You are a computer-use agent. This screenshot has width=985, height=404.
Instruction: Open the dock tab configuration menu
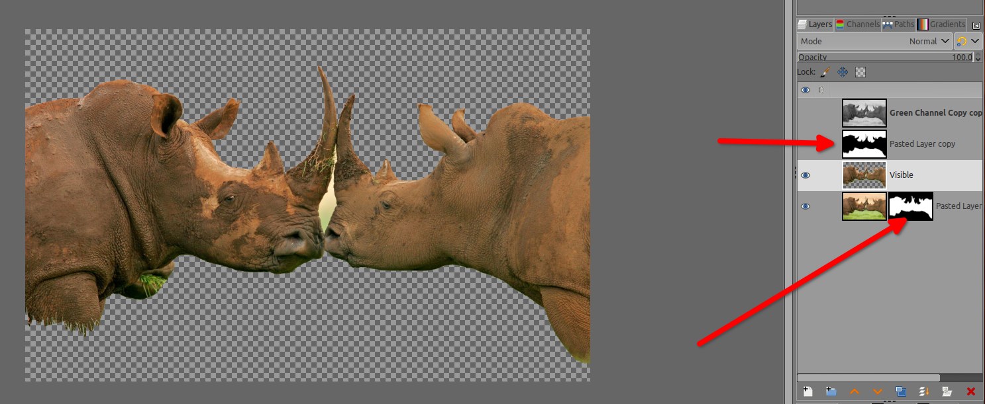976,25
